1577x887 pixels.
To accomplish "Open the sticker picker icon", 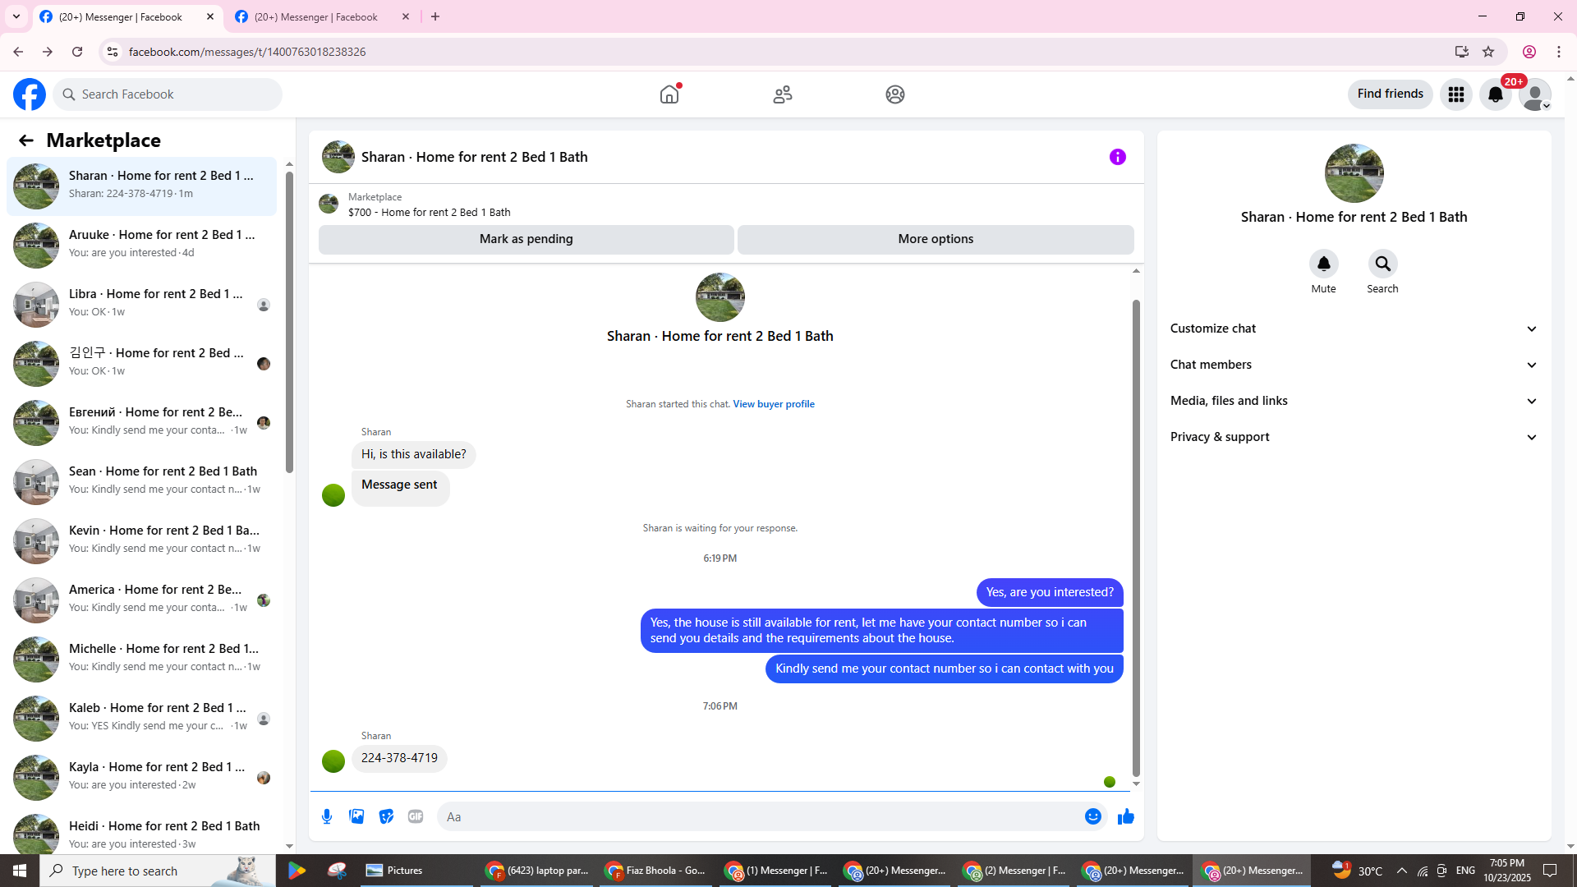I will click(x=386, y=816).
